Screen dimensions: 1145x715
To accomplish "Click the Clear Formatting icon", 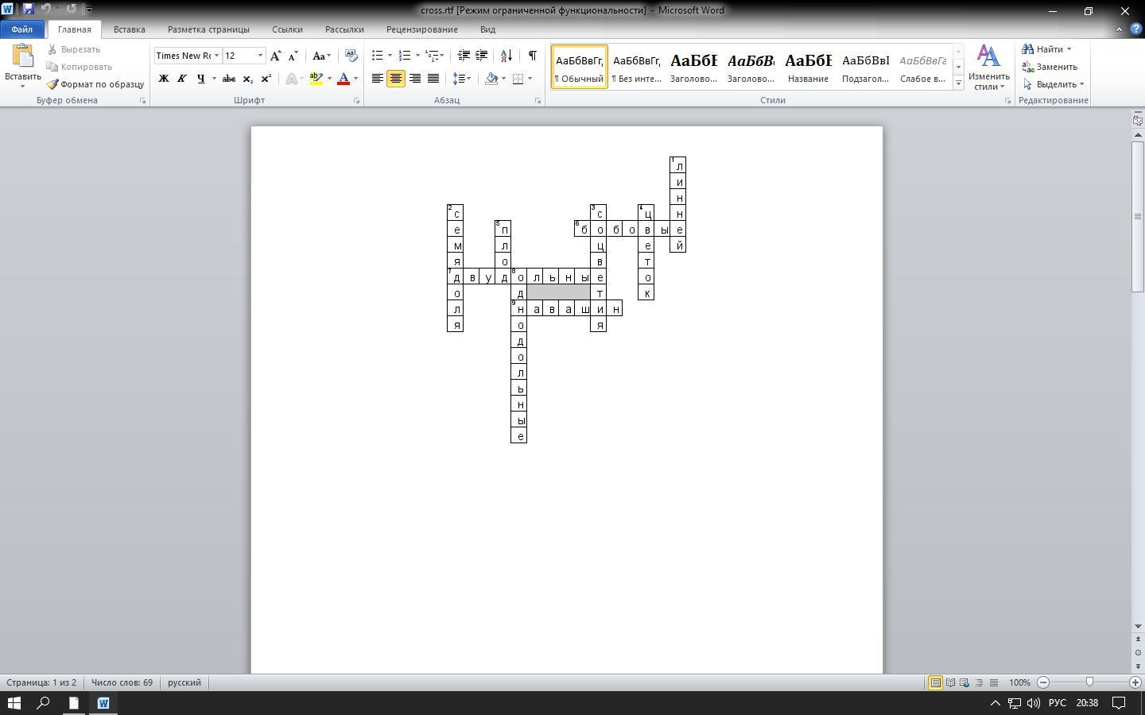I will tap(351, 56).
